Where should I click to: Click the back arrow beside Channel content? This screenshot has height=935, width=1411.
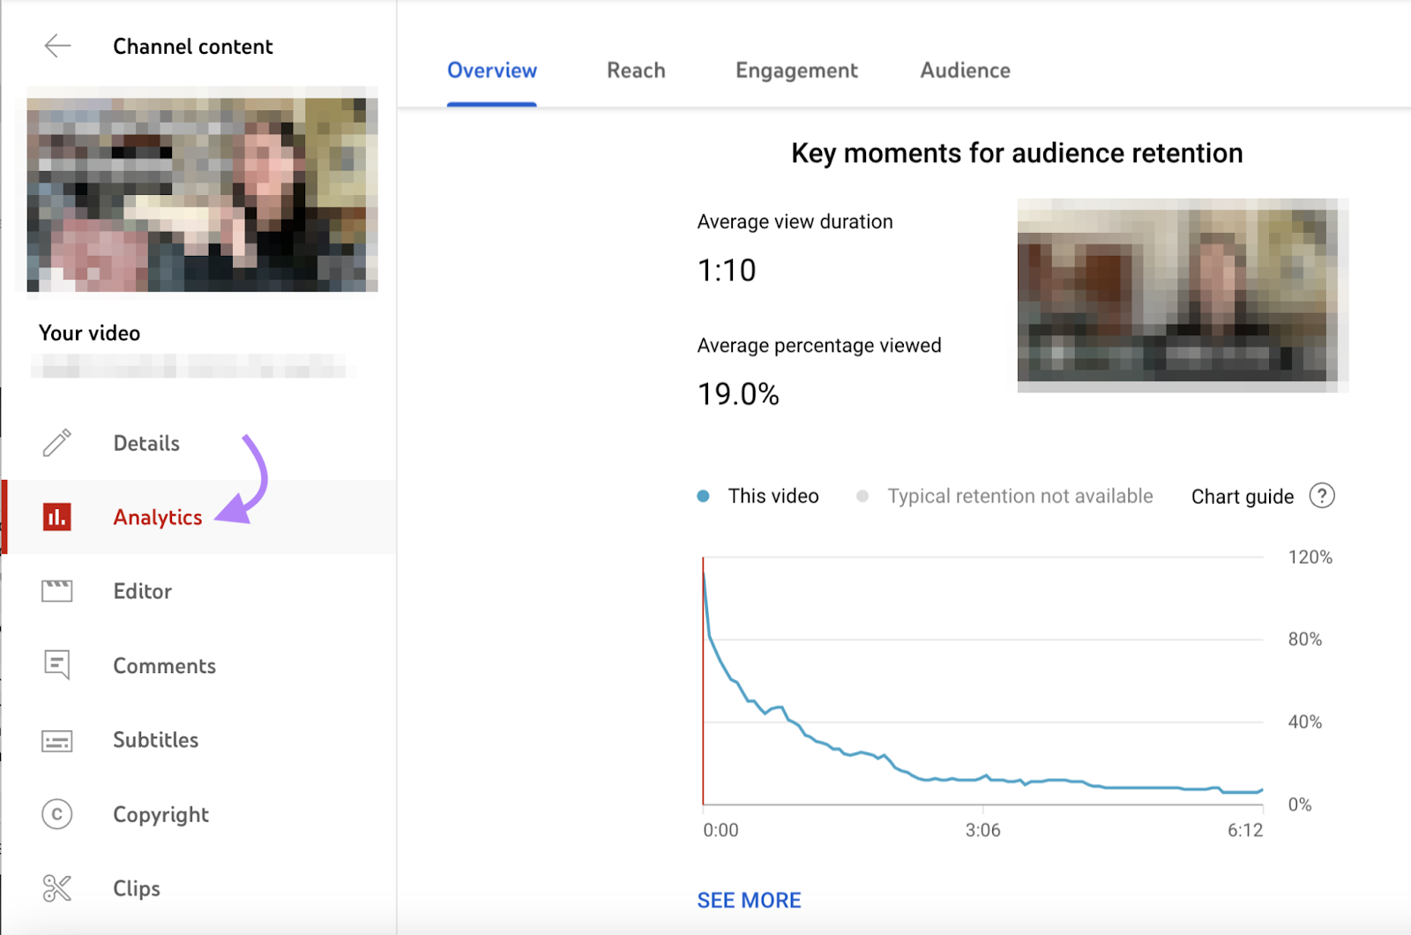coord(56,46)
